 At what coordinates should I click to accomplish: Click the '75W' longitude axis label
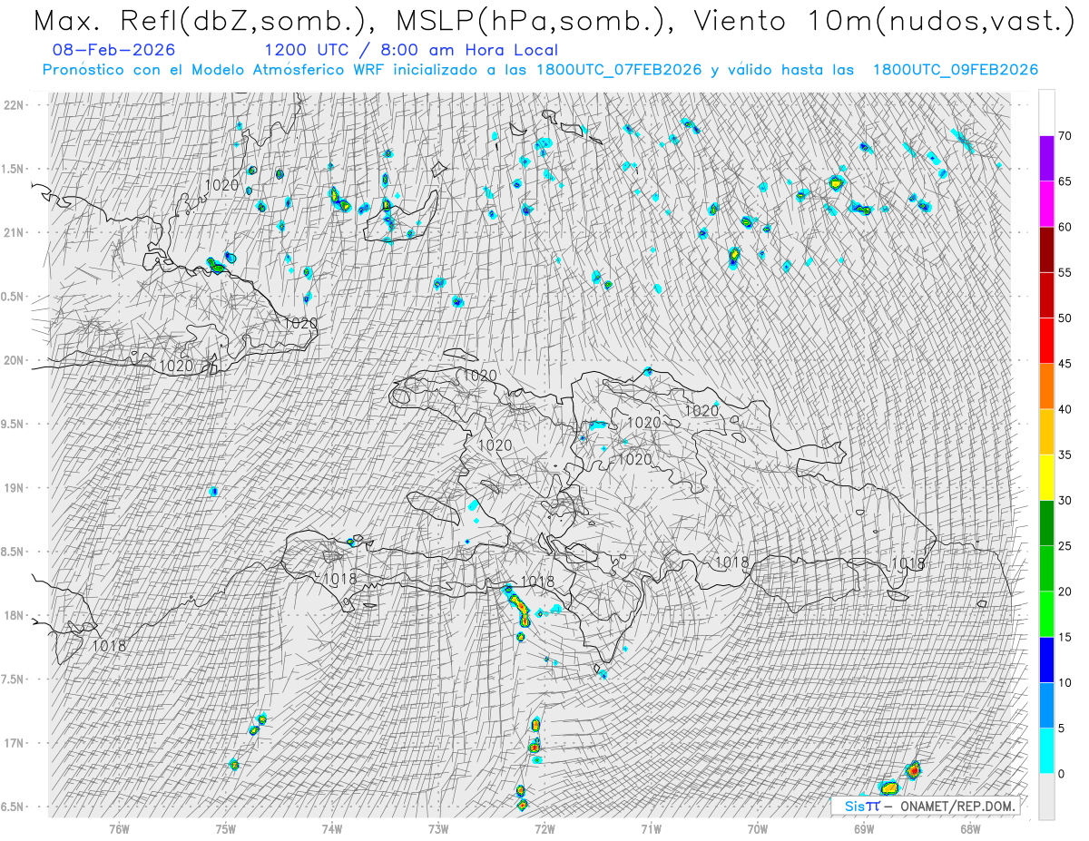226,828
